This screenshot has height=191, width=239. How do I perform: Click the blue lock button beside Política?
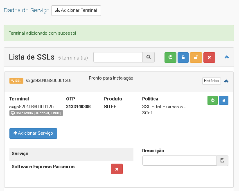(x=223, y=100)
